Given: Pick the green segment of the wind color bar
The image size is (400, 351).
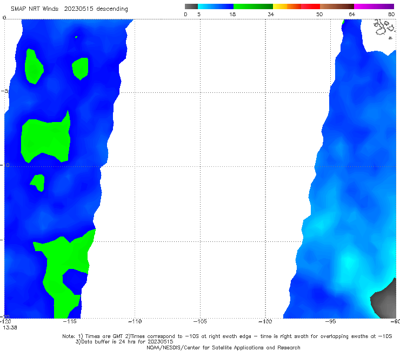Looking at the screenshot, I should (x=253, y=6).
